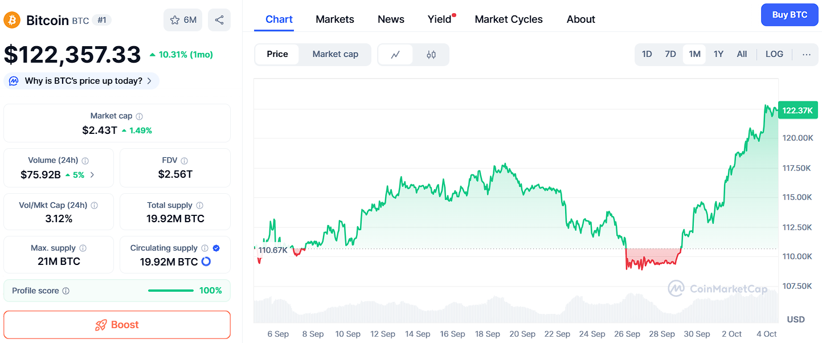The width and height of the screenshot is (822, 343).
Task: Click the 122.37K current price label
Action: 798,111
